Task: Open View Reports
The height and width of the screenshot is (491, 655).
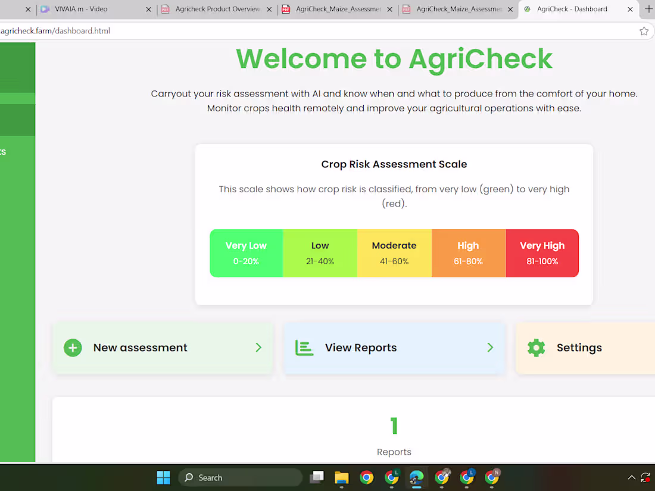Action: point(394,348)
